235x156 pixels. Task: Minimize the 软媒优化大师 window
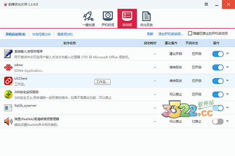coord(217,5)
